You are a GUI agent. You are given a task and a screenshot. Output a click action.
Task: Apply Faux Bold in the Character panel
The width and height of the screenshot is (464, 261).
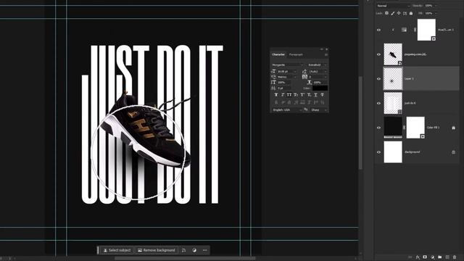(x=276, y=95)
